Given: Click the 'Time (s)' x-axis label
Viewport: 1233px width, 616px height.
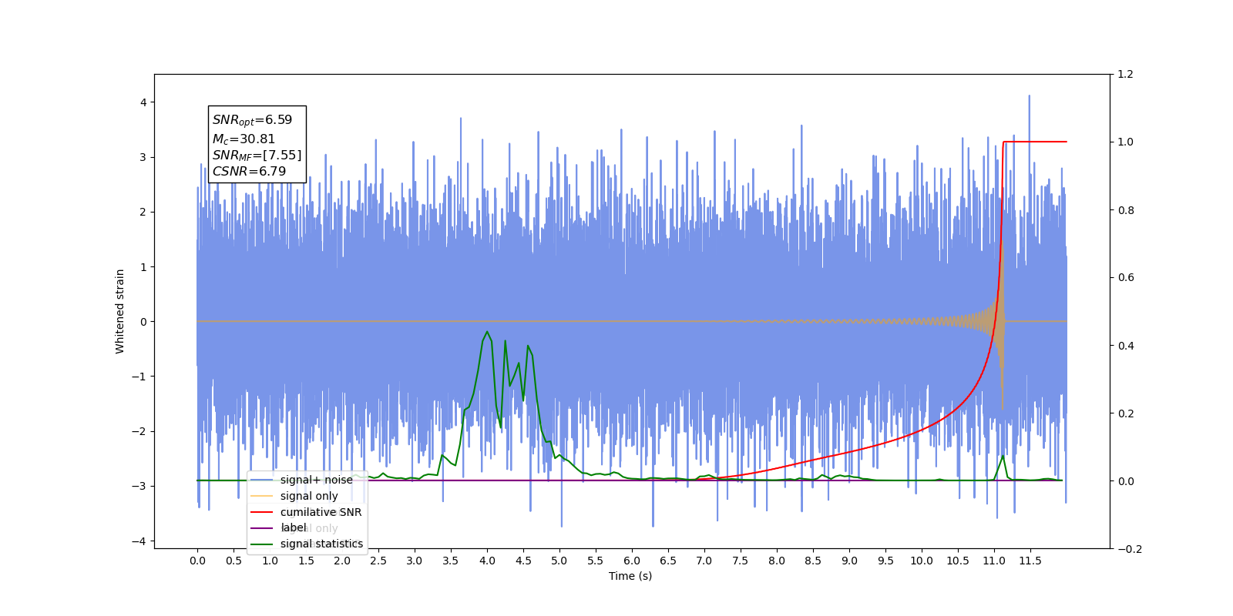Looking at the screenshot, I should (x=630, y=576).
